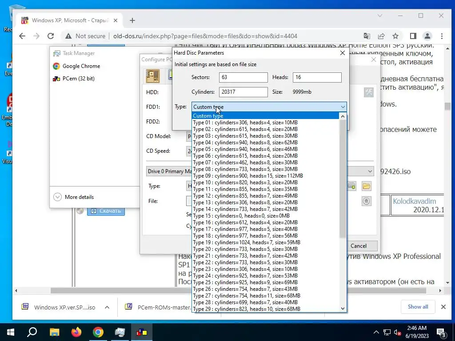Viewport: 455px width, 341px height.
Task: Select PCem (32 bit) in Task Manager
Action: 74,79
